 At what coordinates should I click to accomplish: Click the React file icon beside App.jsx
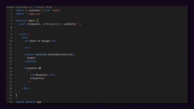click(x=36, y=7)
